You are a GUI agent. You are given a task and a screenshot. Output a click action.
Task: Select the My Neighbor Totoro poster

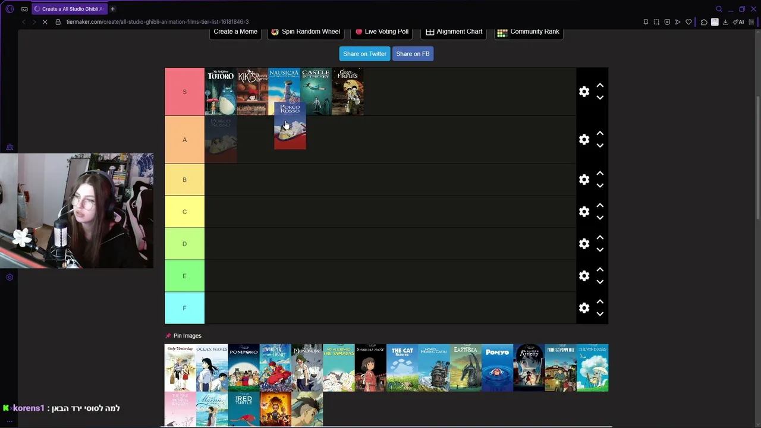point(221,92)
